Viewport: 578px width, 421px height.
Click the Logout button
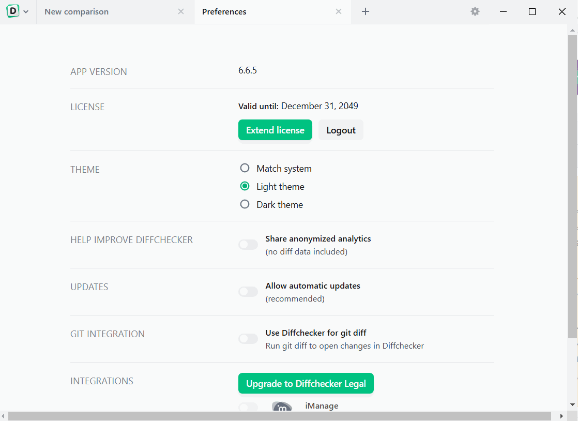341,130
